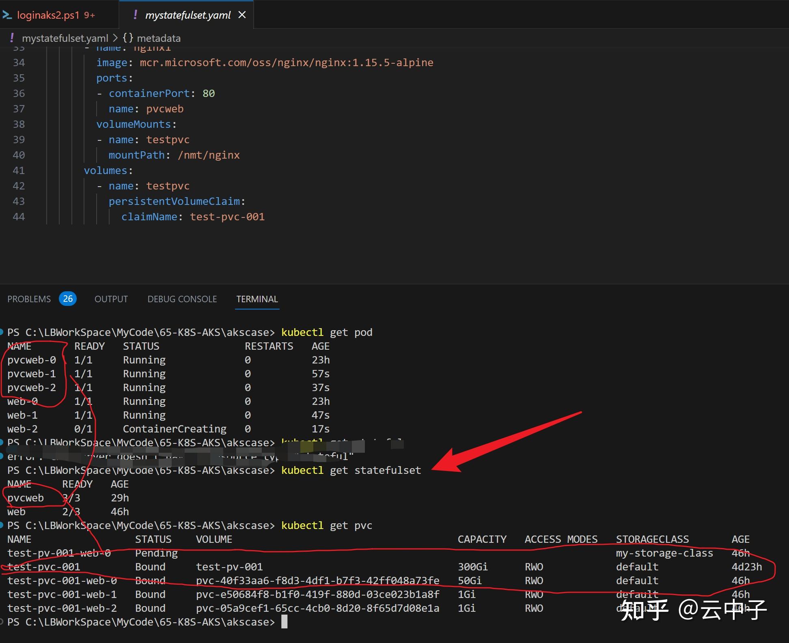Image resolution: width=789 pixels, height=643 pixels.
Task: Click the kubectl get statefulset command text
Action: click(351, 470)
